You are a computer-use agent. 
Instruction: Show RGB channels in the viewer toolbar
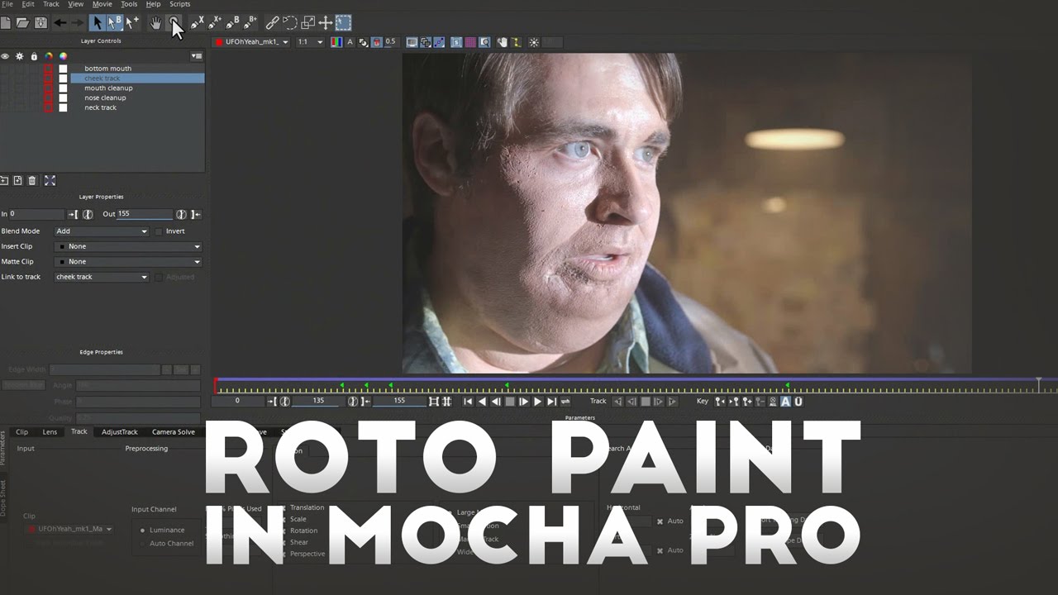click(336, 42)
